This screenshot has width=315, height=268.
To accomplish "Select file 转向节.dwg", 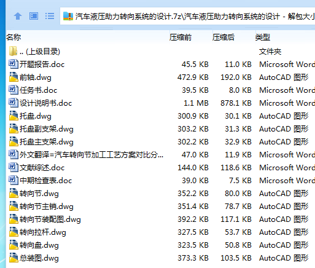I will tap(39, 194).
